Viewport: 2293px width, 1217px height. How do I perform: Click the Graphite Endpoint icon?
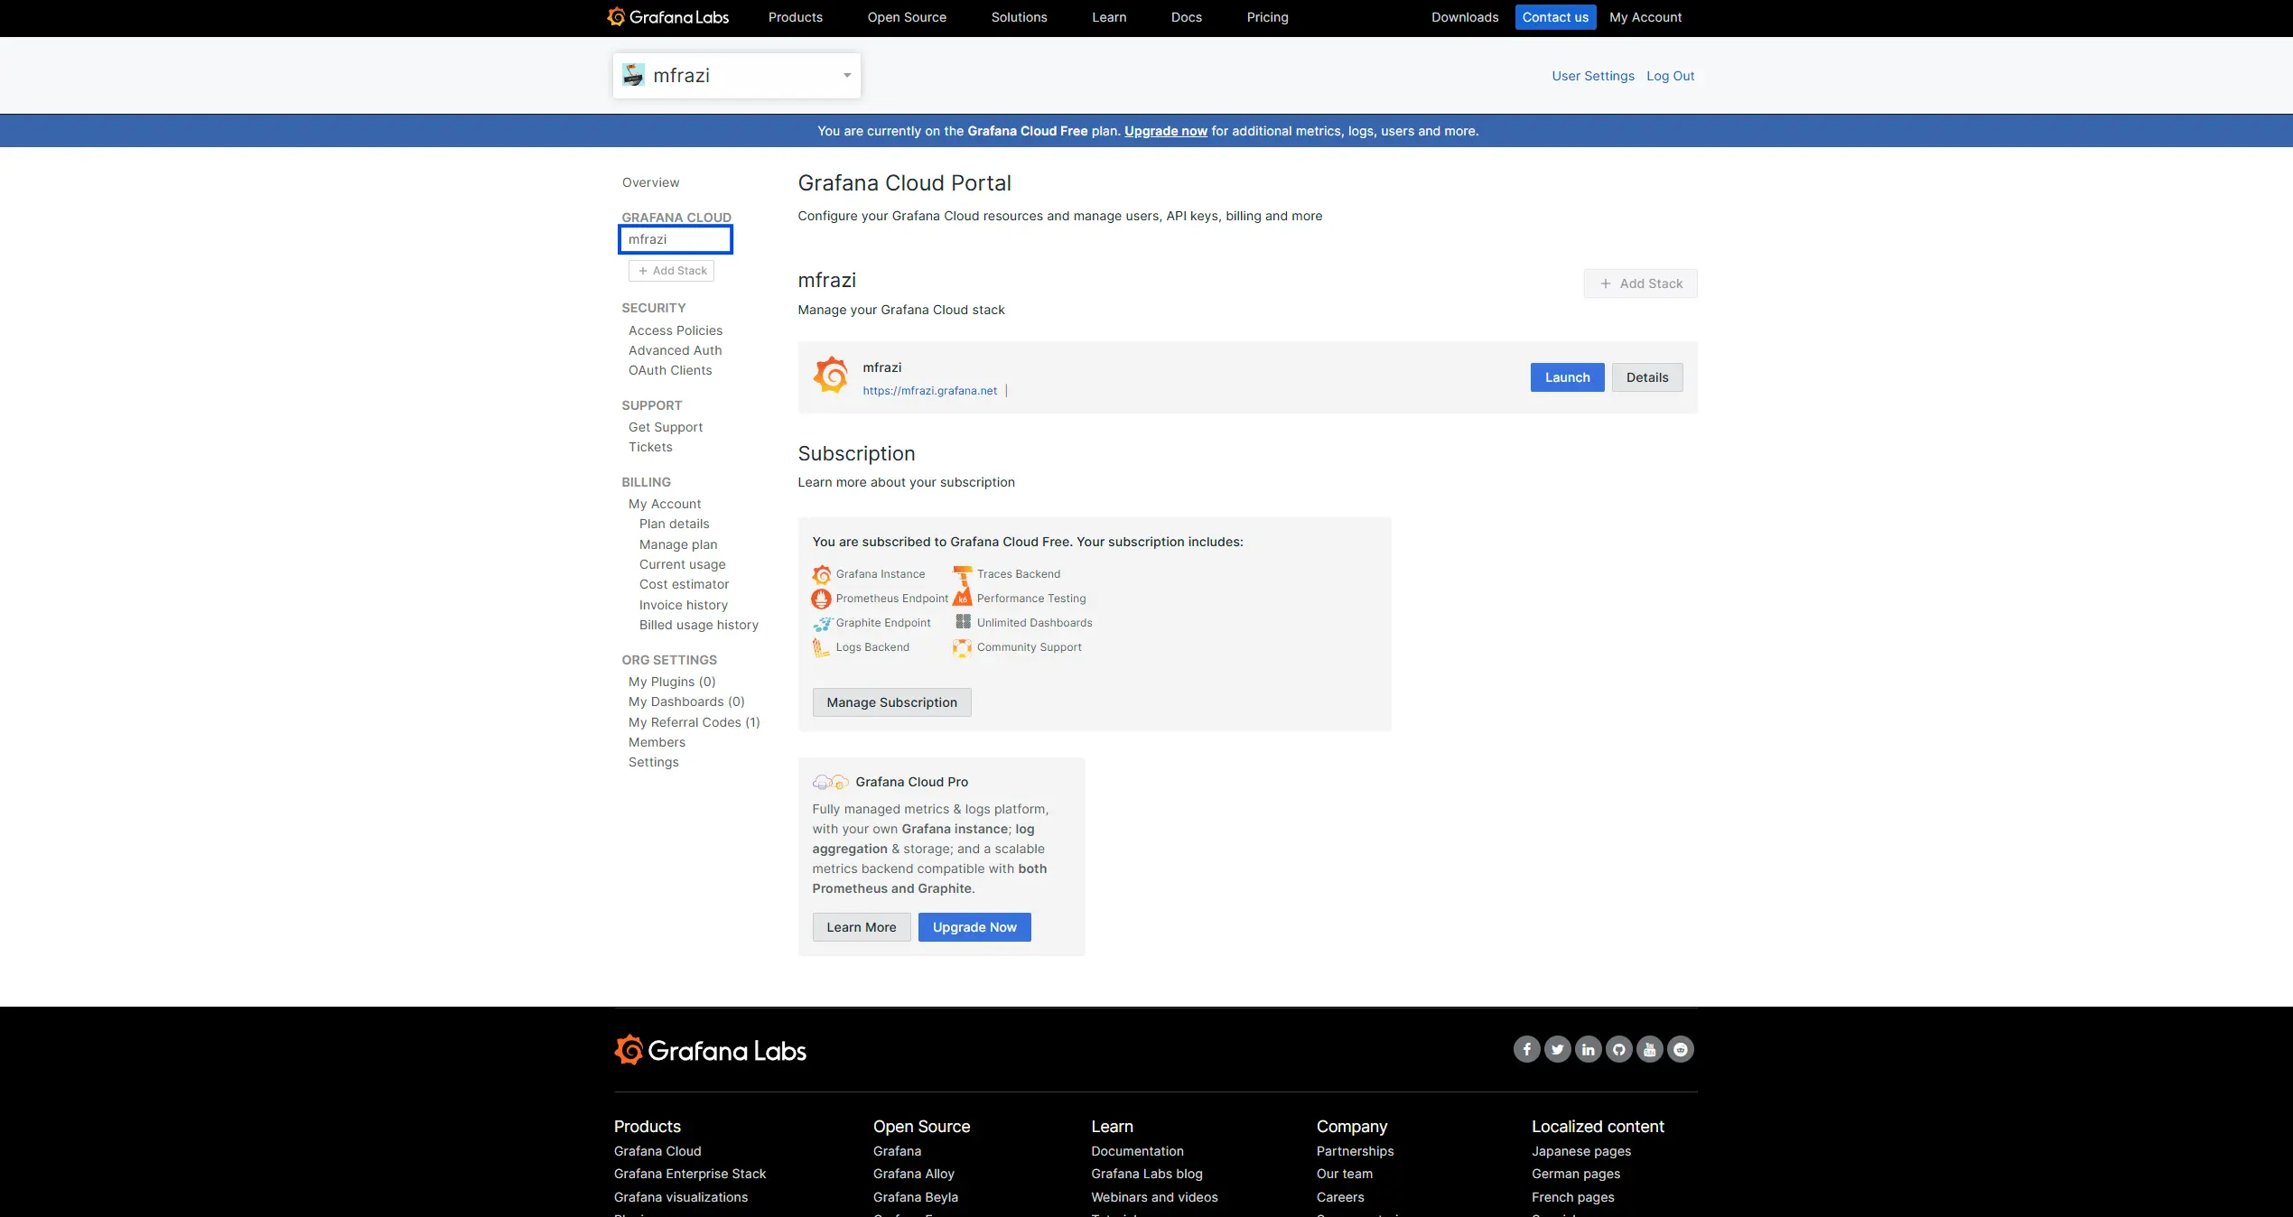click(821, 623)
